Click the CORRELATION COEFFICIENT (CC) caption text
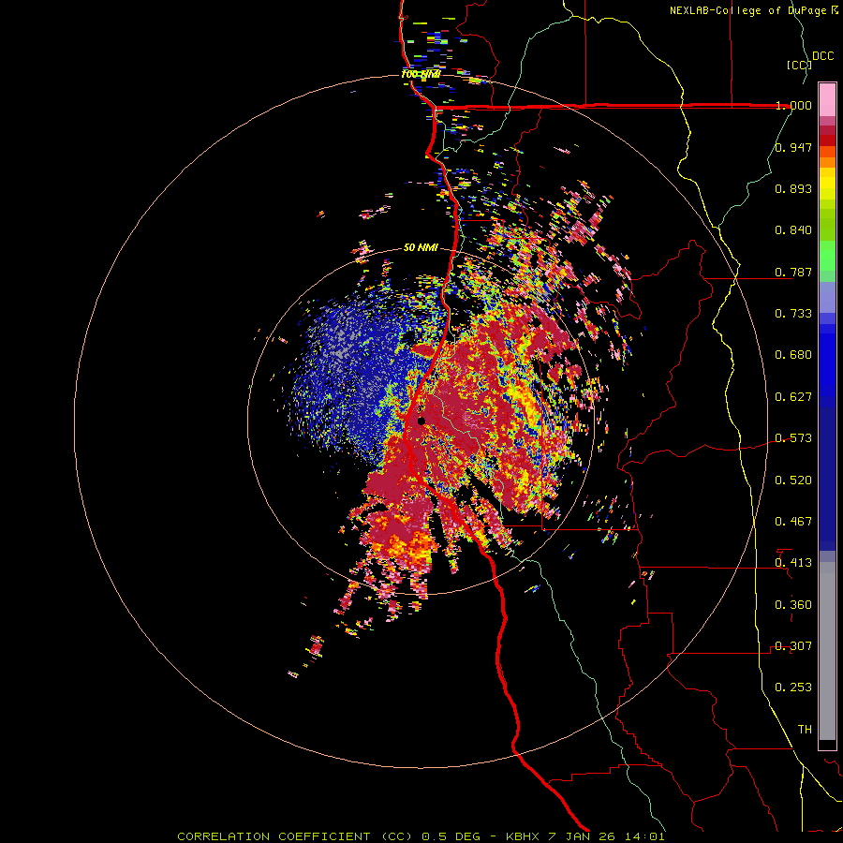 (295, 836)
